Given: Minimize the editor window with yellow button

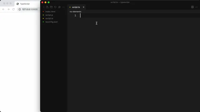Looking at the screenshot, I should point(45,2).
